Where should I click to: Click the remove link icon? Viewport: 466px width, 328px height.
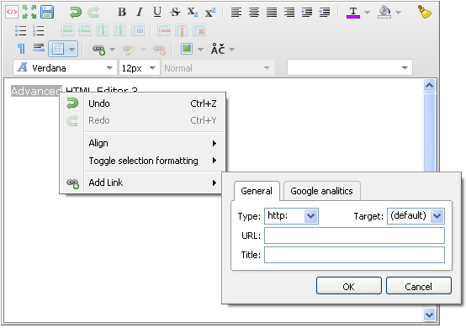[159, 50]
